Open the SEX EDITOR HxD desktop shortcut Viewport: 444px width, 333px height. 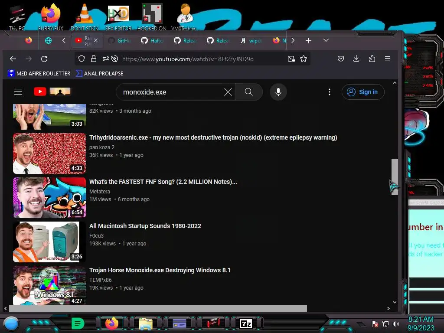pos(118,17)
